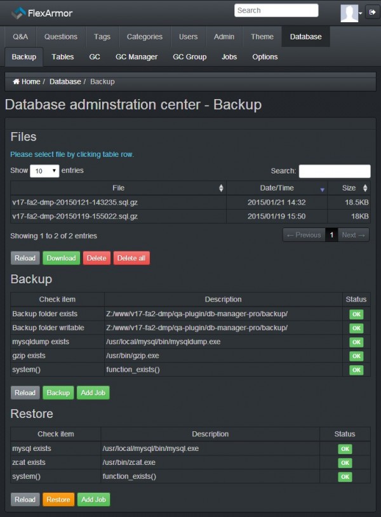Click the FlexArmor logo icon

(x=18, y=13)
